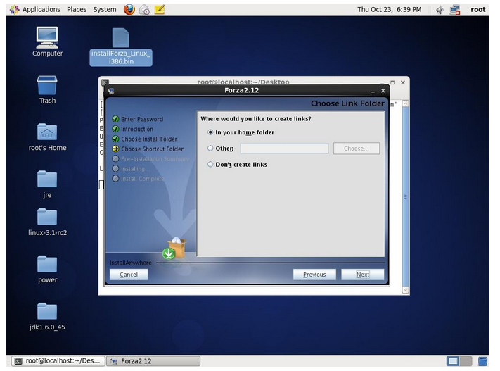500x371 pixels.
Task: Click the Choose Shortcut Folder step
Action: click(152, 149)
